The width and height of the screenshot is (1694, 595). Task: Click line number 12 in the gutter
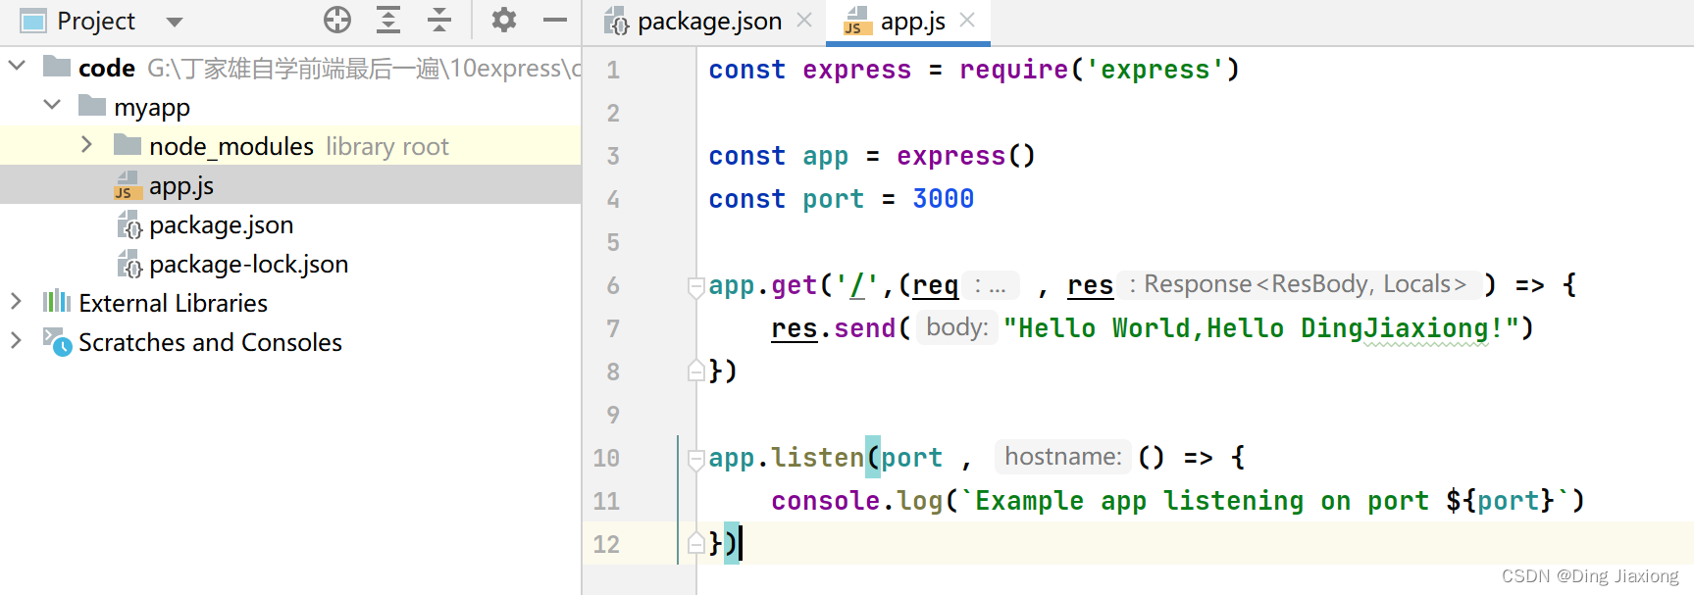pyautogui.click(x=606, y=544)
